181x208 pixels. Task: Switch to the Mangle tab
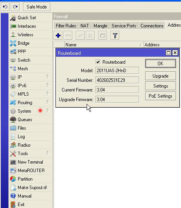(x=101, y=26)
